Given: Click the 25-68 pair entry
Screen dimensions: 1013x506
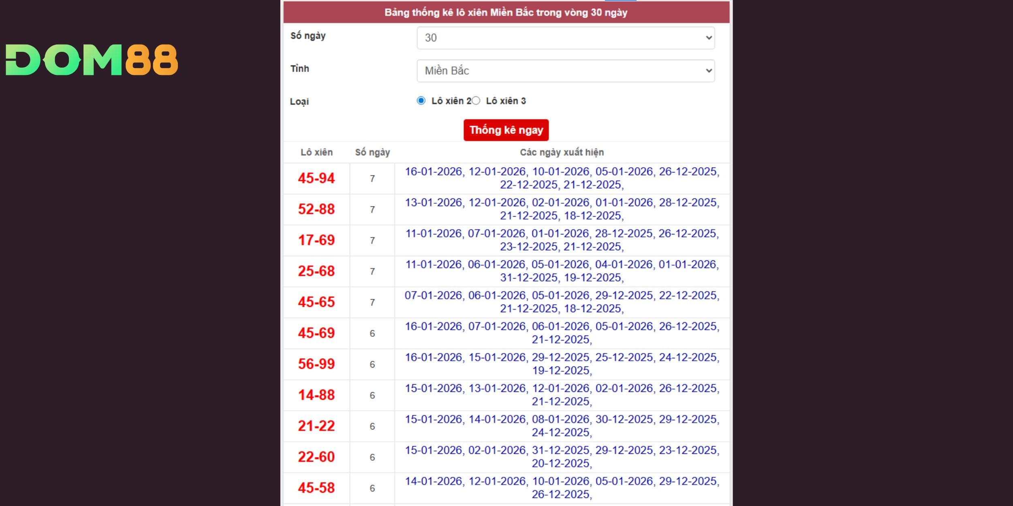Looking at the screenshot, I should pos(316,271).
